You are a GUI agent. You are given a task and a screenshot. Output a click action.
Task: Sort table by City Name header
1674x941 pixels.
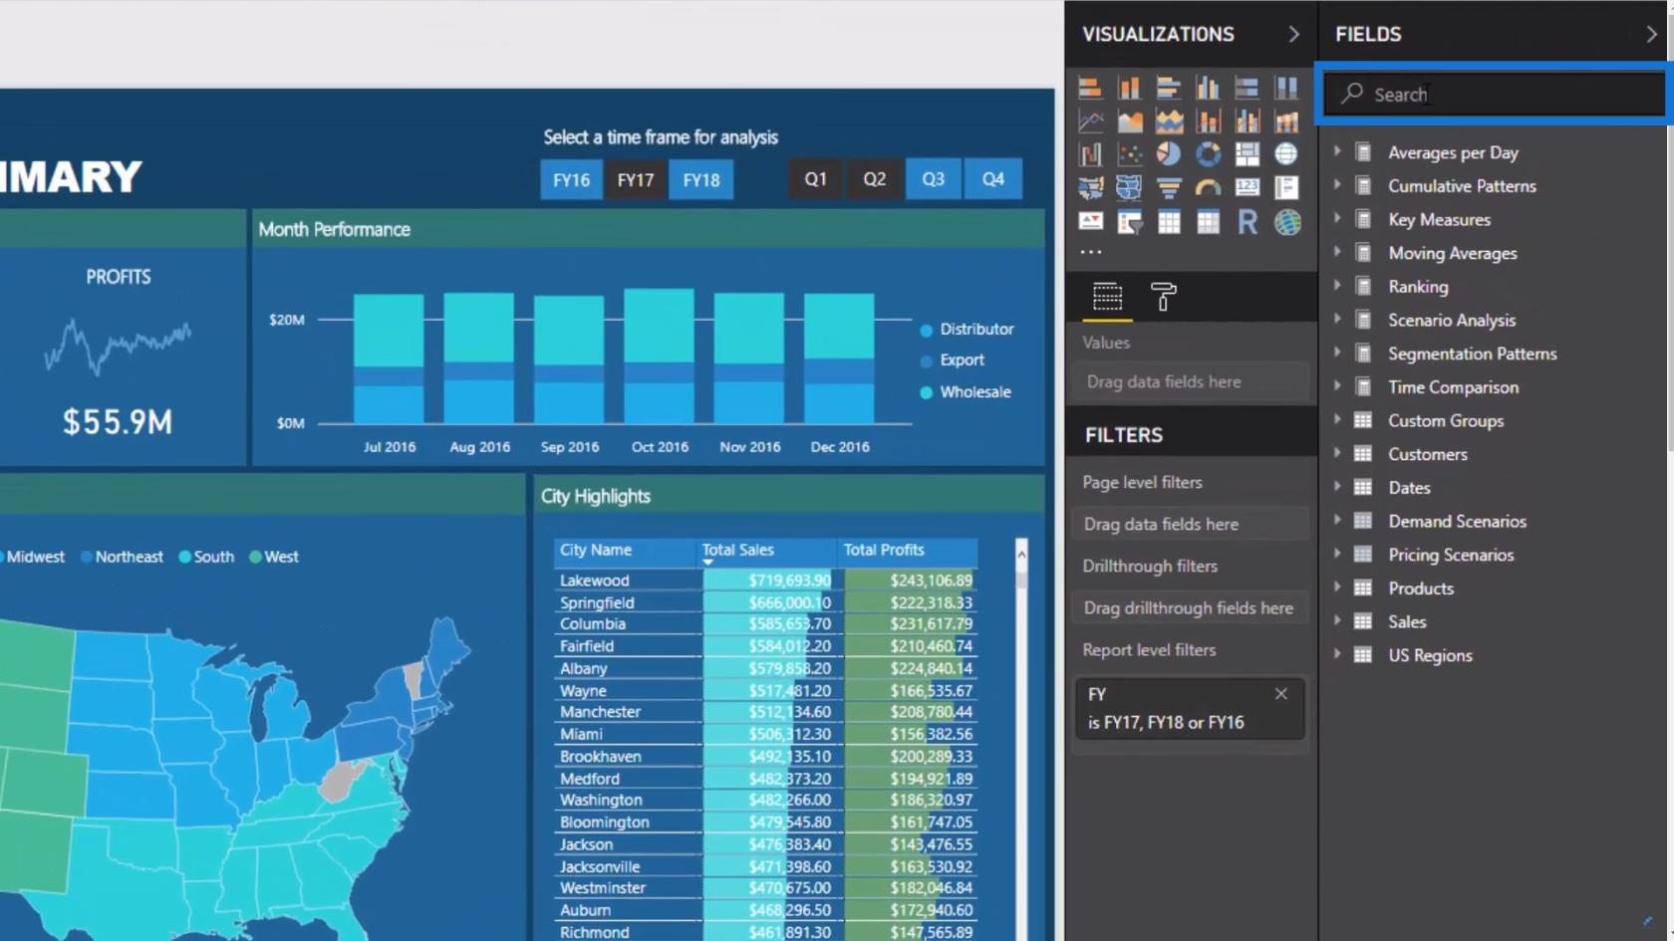[x=596, y=550]
